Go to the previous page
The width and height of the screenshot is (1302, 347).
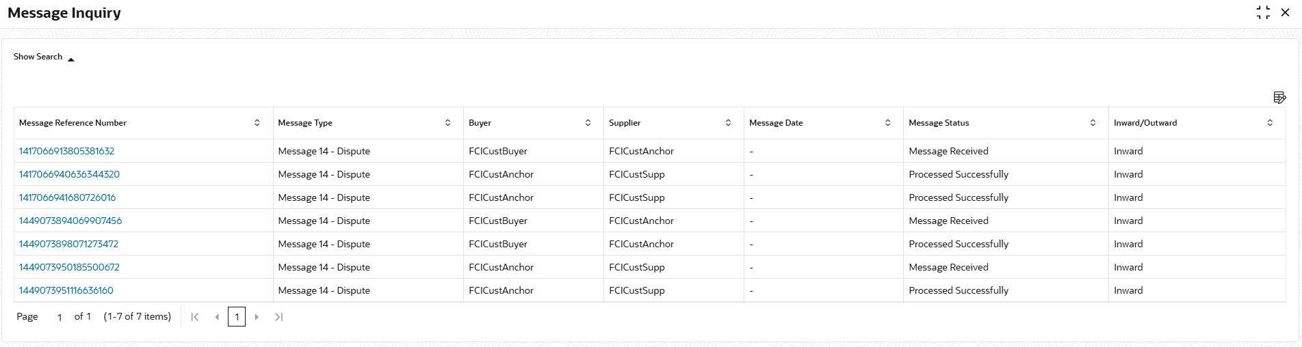(x=217, y=317)
